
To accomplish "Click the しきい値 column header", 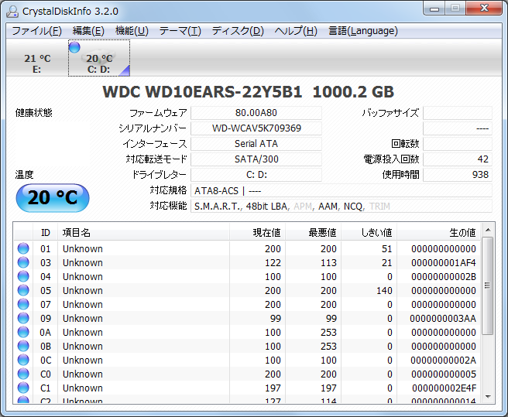I will pos(369,232).
